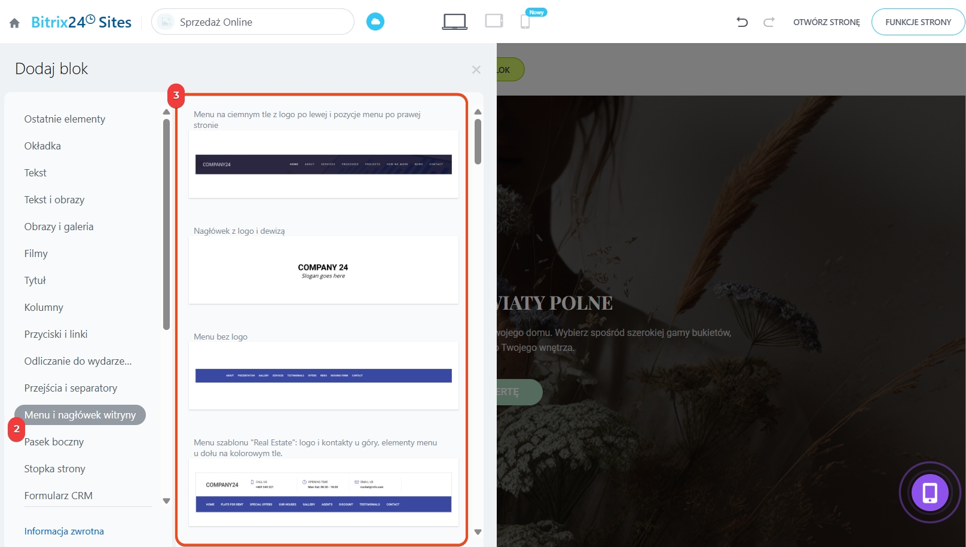The height and width of the screenshot is (547, 966).
Task: Click the dimmed green offer button on page
Action: click(519, 392)
